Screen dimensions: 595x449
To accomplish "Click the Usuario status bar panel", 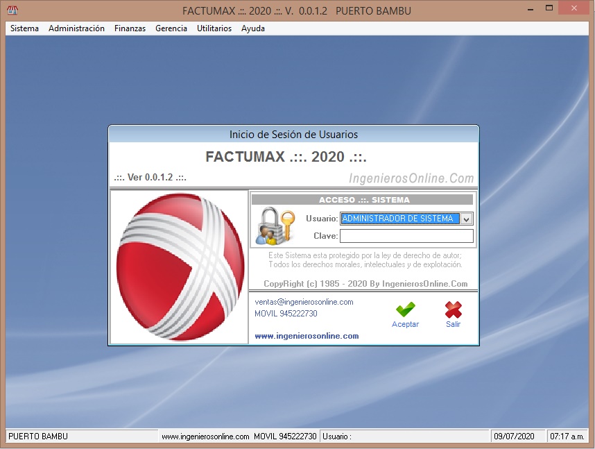I will (x=404, y=436).
